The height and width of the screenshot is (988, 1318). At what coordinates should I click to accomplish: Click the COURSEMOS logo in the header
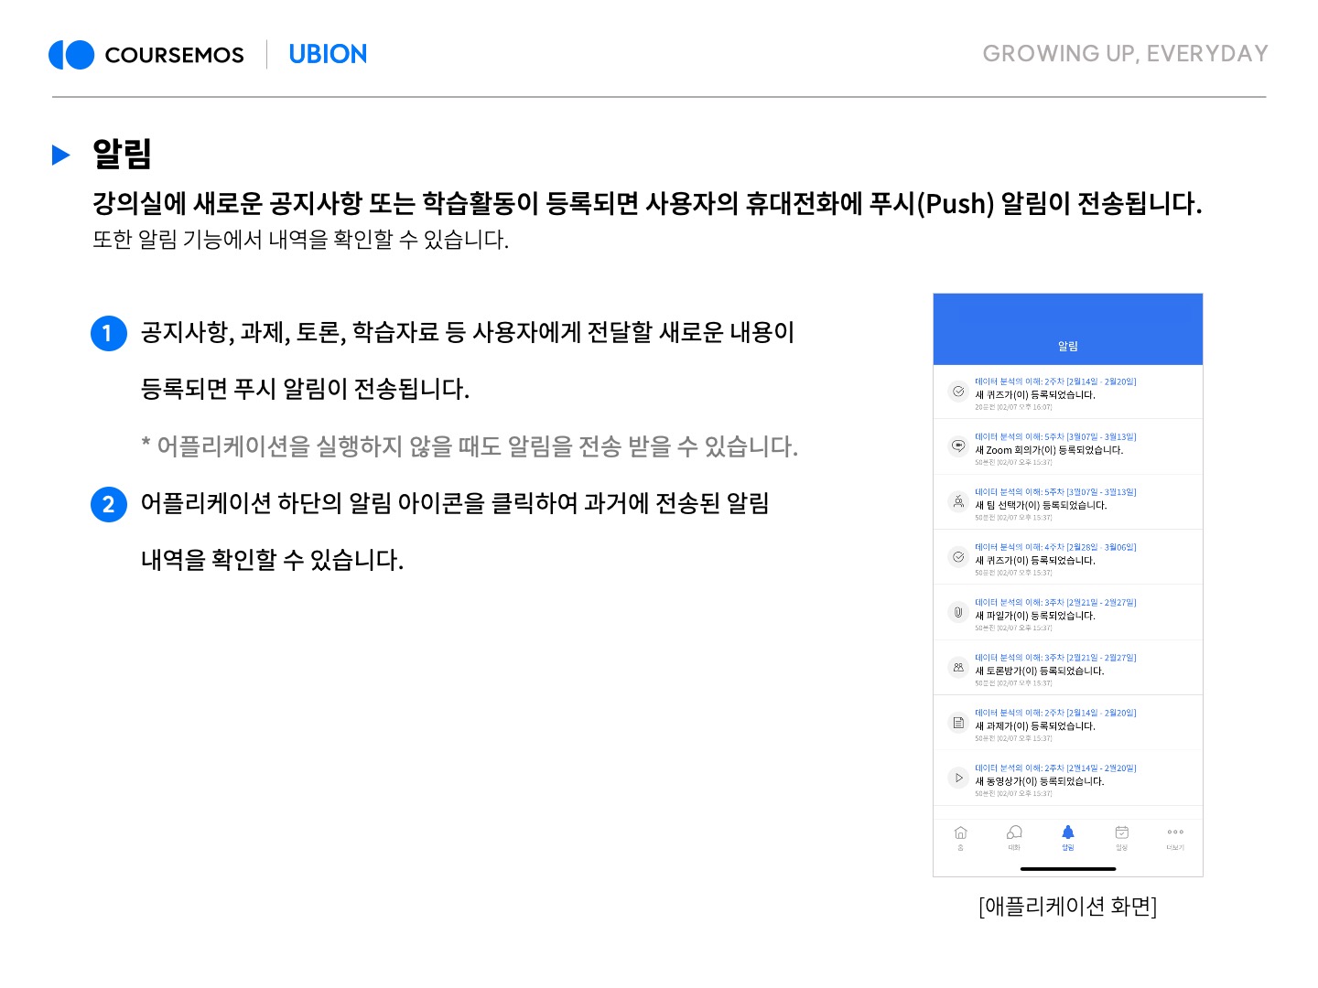tap(146, 55)
